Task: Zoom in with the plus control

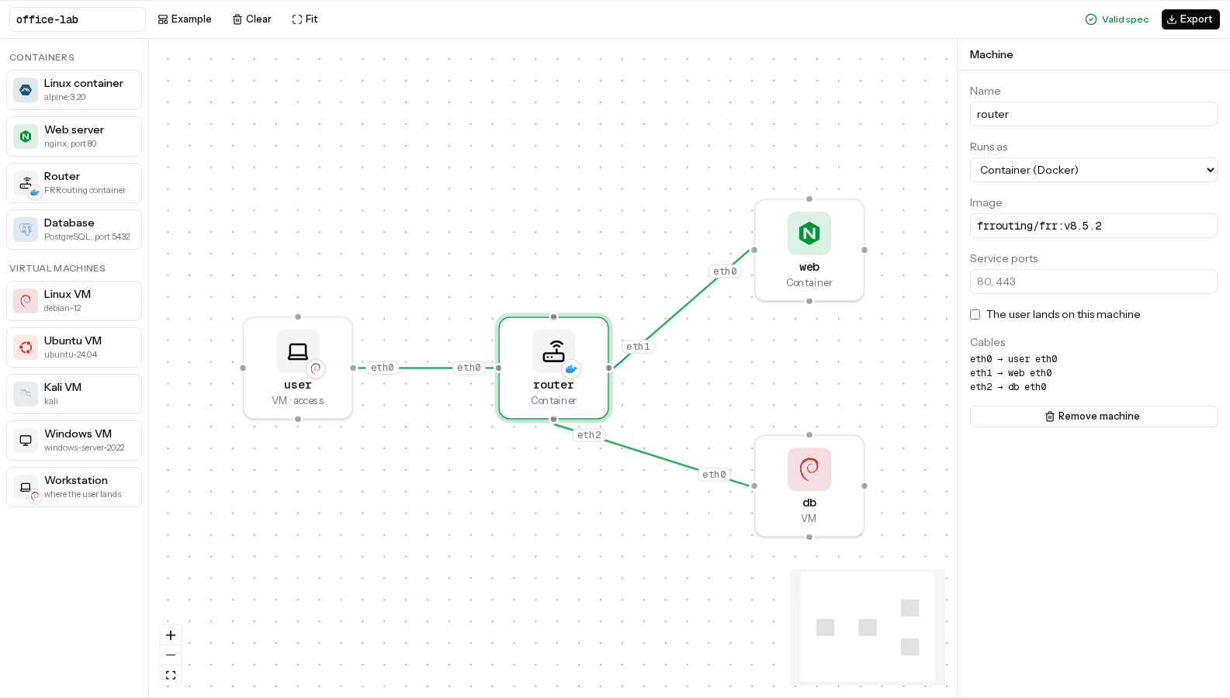Action: [x=171, y=635]
